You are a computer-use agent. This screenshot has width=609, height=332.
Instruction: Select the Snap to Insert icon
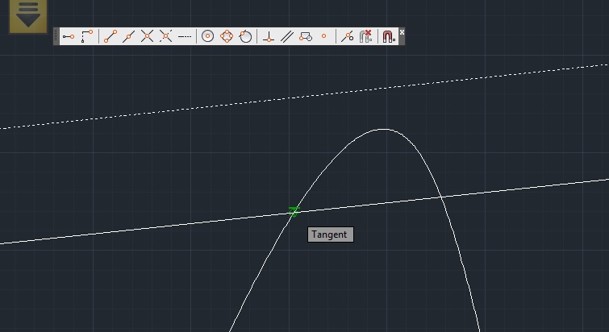306,36
